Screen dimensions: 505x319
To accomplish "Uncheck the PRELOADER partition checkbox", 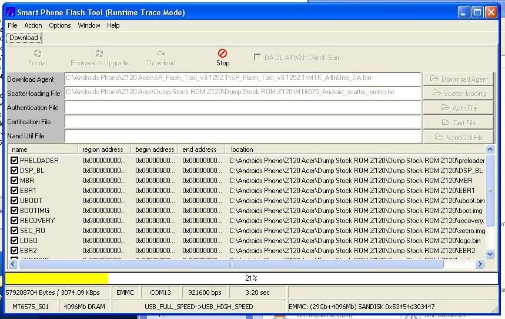I will pyautogui.click(x=15, y=161).
